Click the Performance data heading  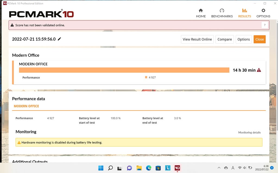[29, 99]
